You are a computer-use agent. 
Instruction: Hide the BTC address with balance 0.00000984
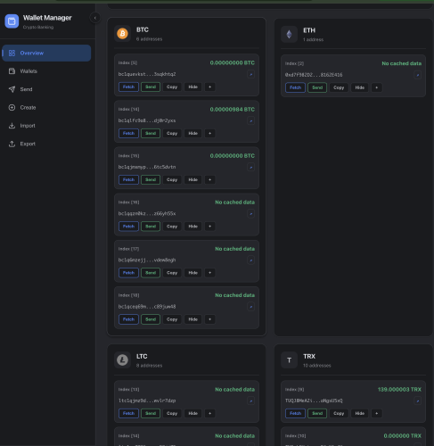pyautogui.click(x=192, y=133)
